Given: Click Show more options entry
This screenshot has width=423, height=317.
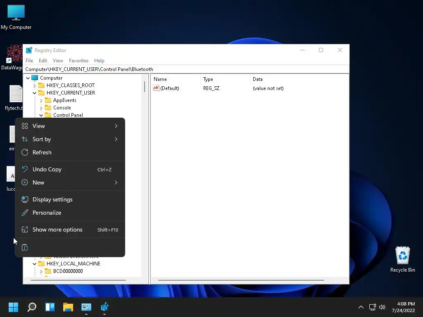Looking at the screenshot, I should 70,229.
